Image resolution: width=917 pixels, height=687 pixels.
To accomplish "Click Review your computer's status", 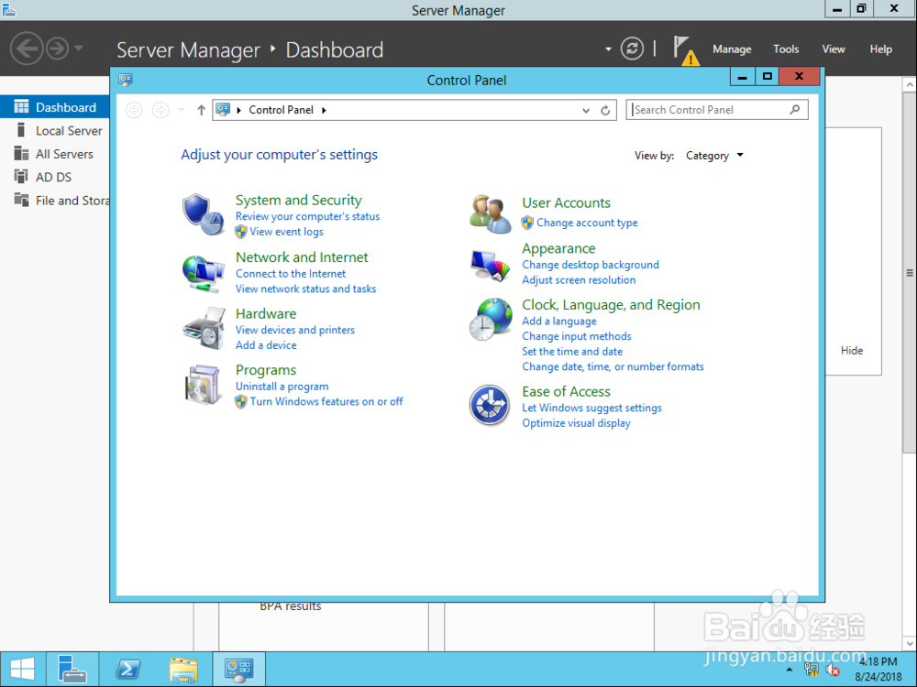I will click(307, 216).
